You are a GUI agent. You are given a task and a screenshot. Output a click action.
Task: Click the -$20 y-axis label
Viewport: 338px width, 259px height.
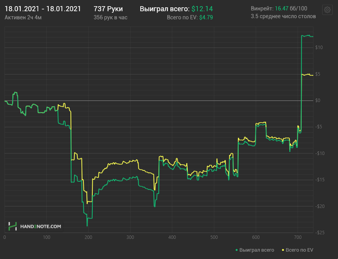[x=320, y=206]
